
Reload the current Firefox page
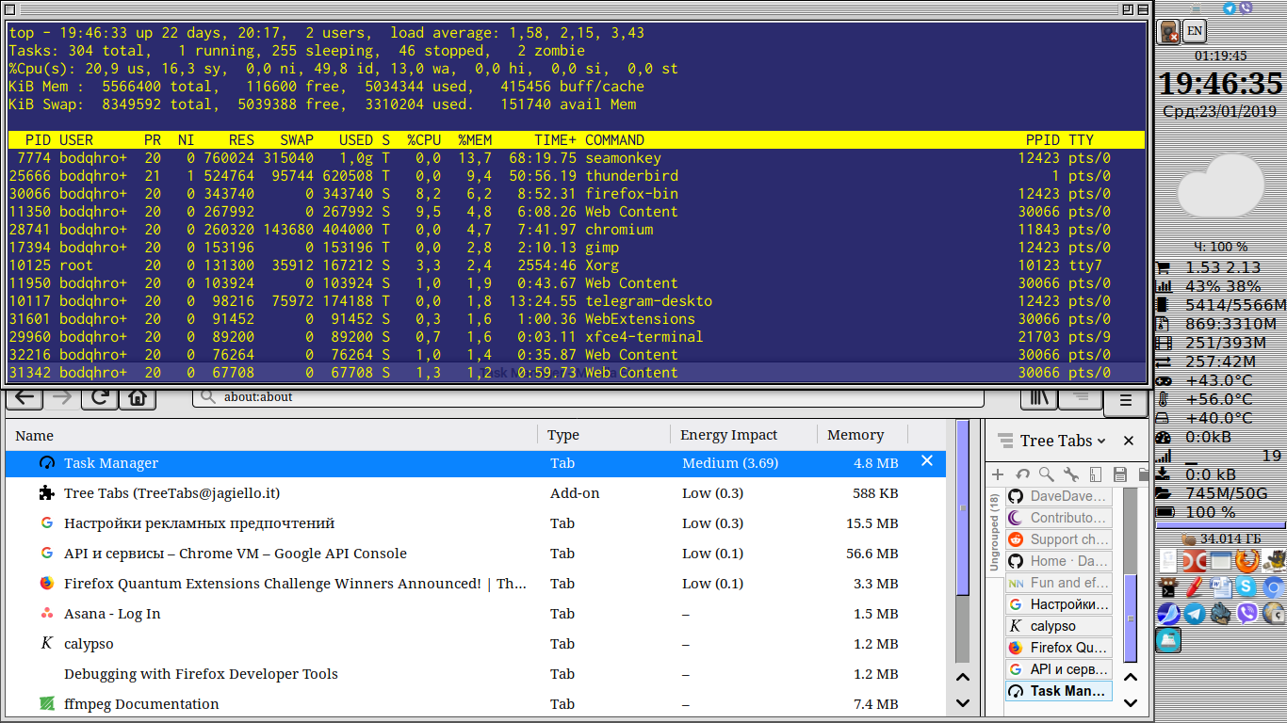(99, 397)
